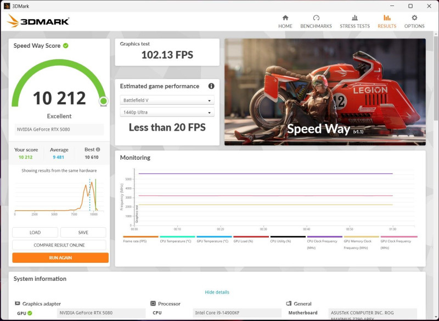Toggle the GPU Temperature legend item
439x321 pixels.
(x=214, y=240)
